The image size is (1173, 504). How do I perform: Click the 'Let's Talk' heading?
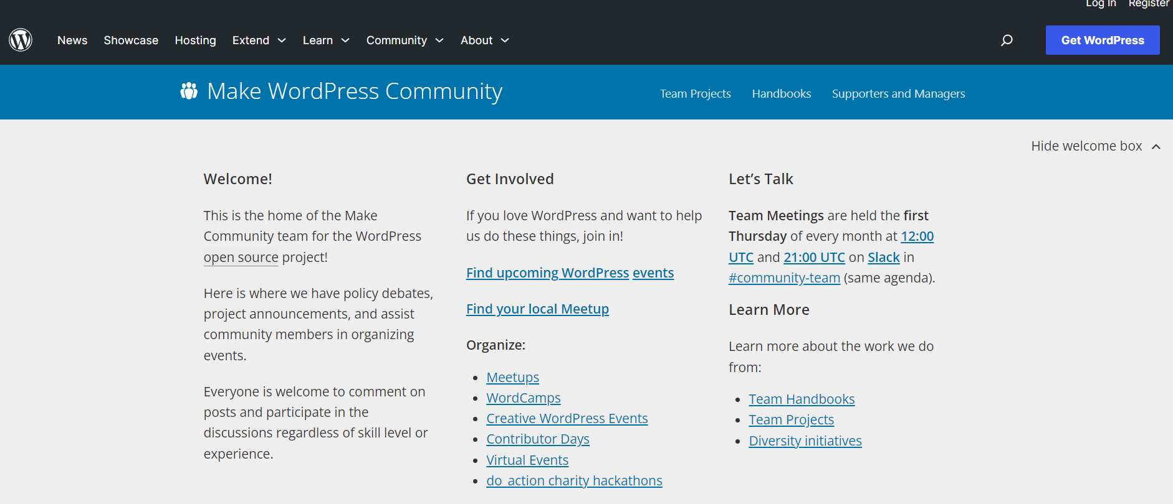point(761,179)
